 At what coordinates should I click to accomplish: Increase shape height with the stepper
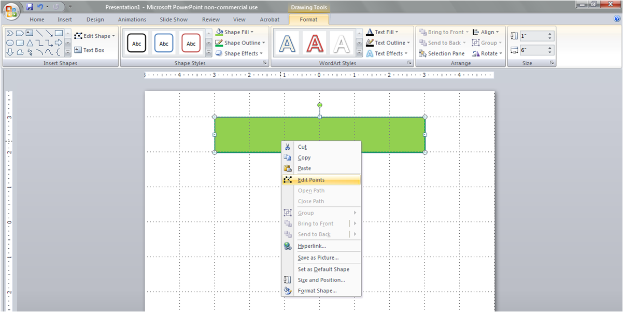[x=550, y=34]
